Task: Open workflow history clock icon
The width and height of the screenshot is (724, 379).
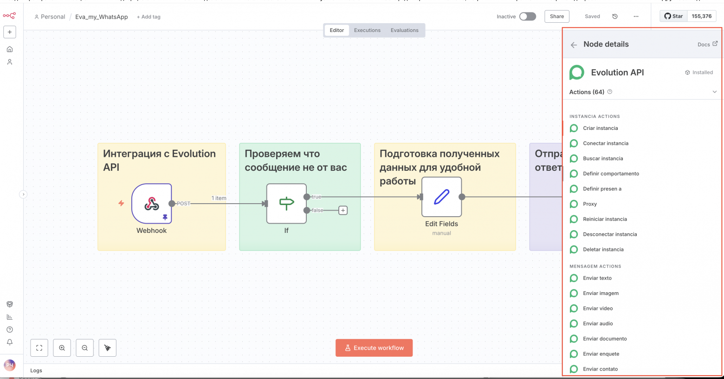Action: pos(615,17)
